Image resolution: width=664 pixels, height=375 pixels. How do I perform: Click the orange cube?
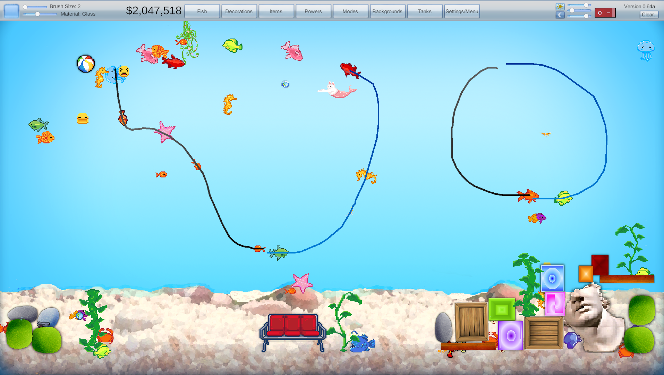pos(586,274)
